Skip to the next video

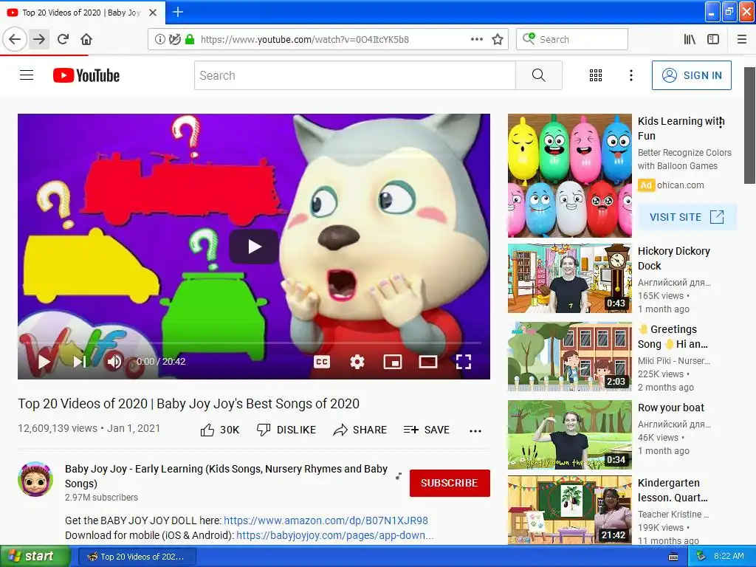coord(80,362)
